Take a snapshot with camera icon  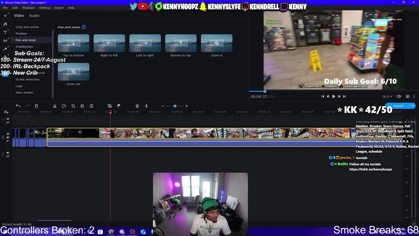[x=408, y=96]
